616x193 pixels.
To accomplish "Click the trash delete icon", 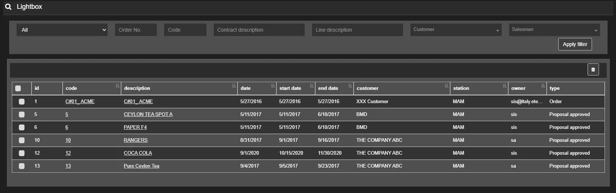I will point(593,70).
